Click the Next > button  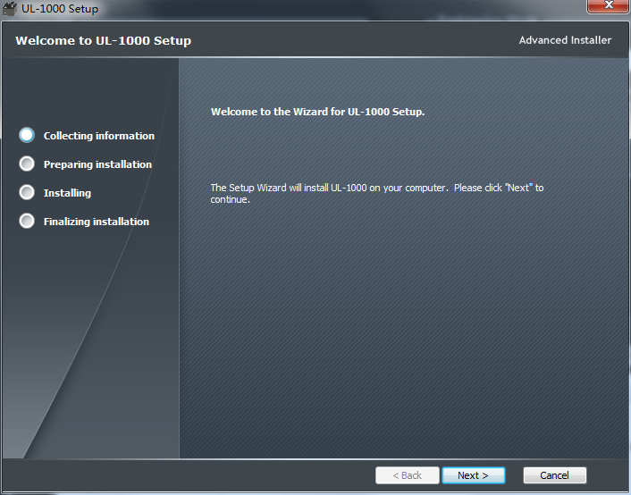tap(474, 475)
